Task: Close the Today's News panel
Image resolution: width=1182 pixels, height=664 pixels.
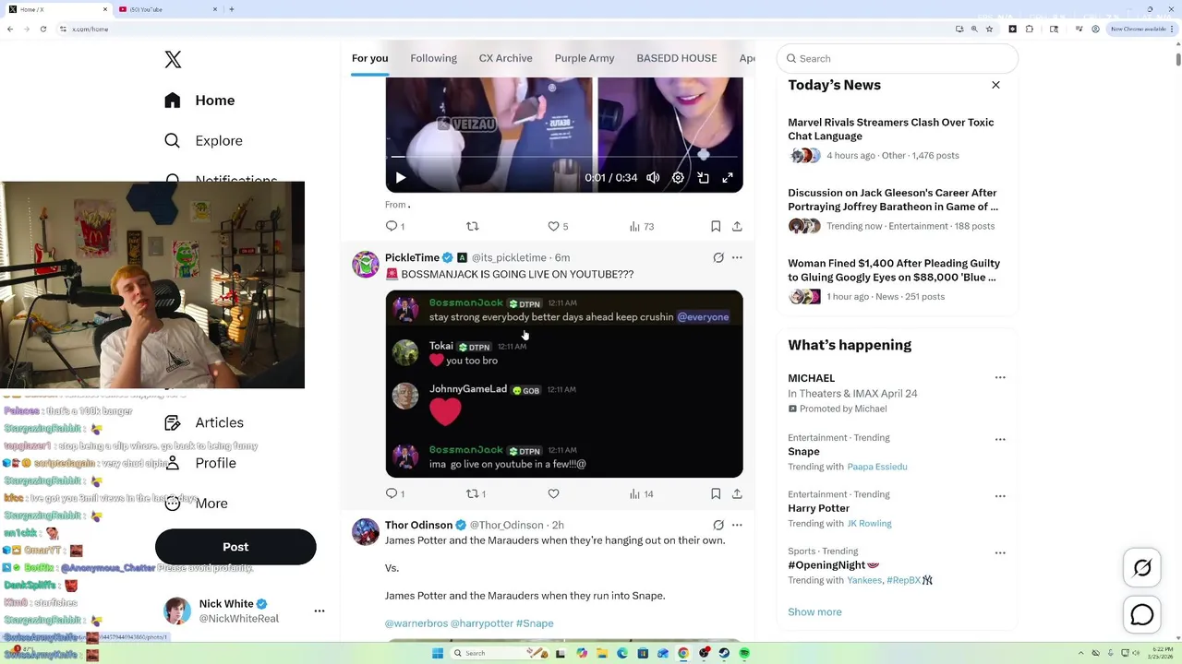Action: point(995,85)
